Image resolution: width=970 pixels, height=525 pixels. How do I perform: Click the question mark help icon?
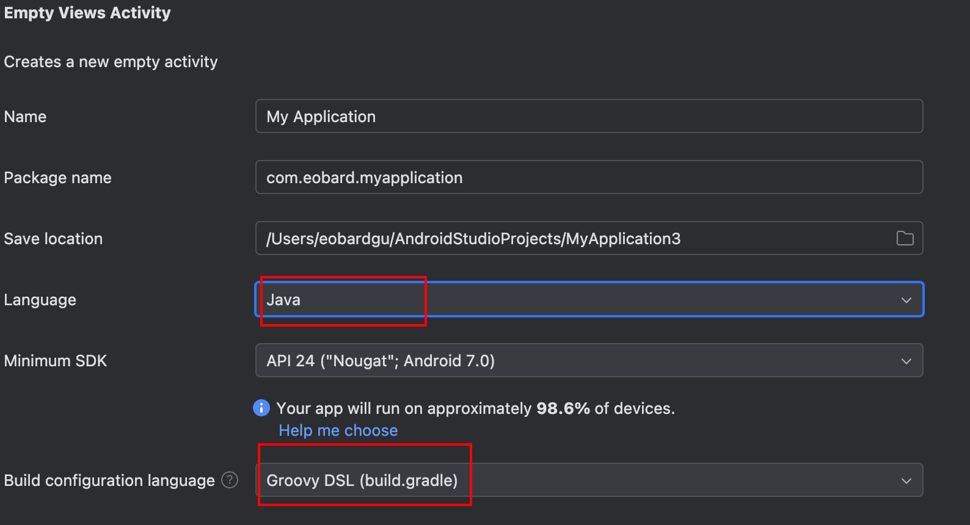pos(230,480)
